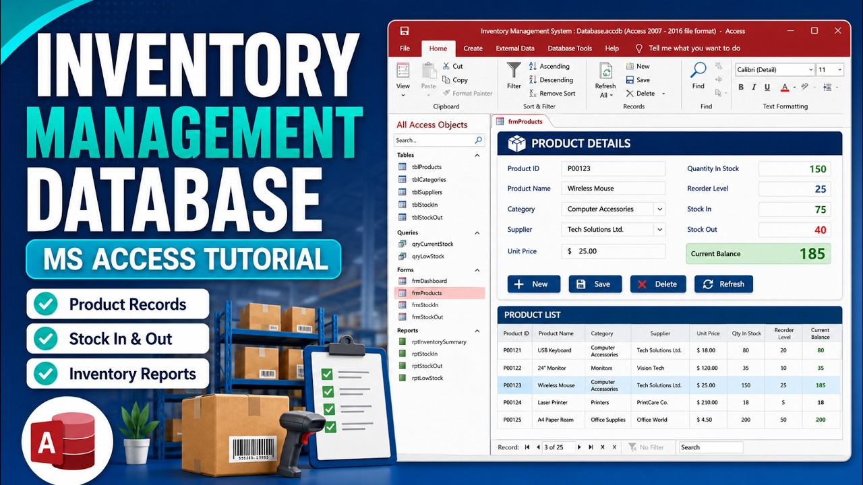
Task: Click Remove Sort in the ribbon
Action: (552, 94)
